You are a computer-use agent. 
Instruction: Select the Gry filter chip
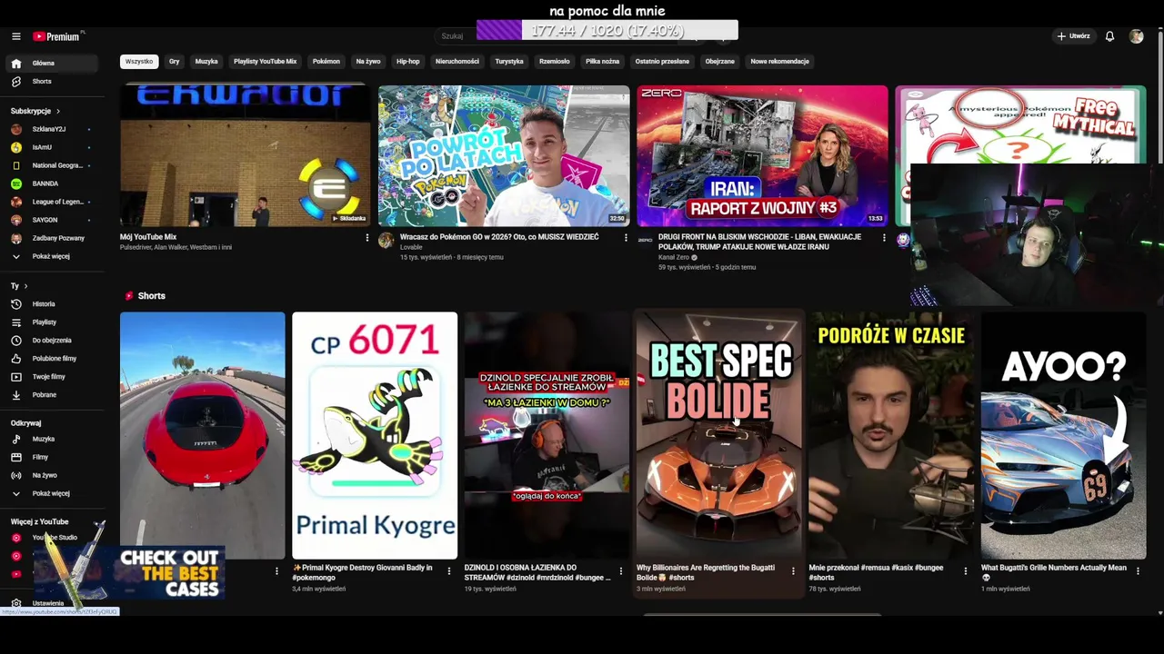coord(175,62)
